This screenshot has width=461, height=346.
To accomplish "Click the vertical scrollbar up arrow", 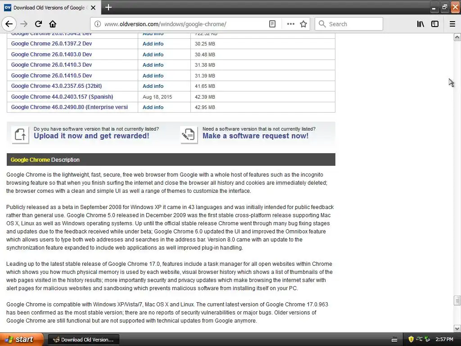I will click(457, 37).
